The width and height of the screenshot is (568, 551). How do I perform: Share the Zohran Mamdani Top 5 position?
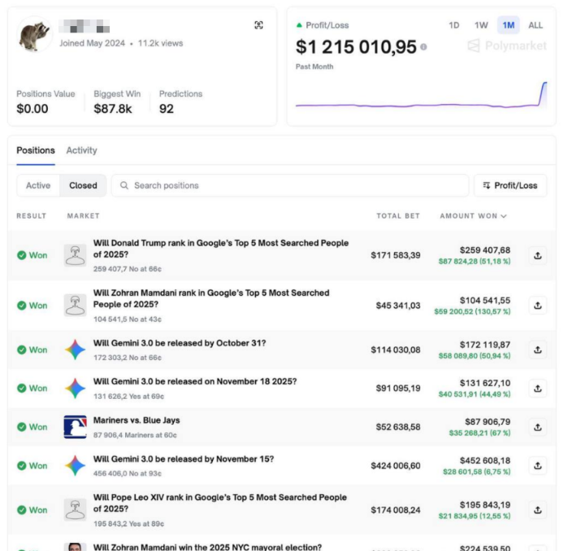pos(538,306)
